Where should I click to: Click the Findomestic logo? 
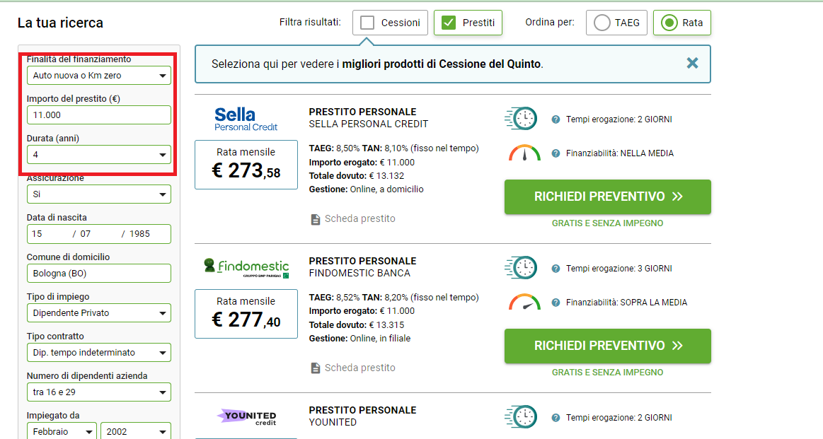tap(246, 267)
